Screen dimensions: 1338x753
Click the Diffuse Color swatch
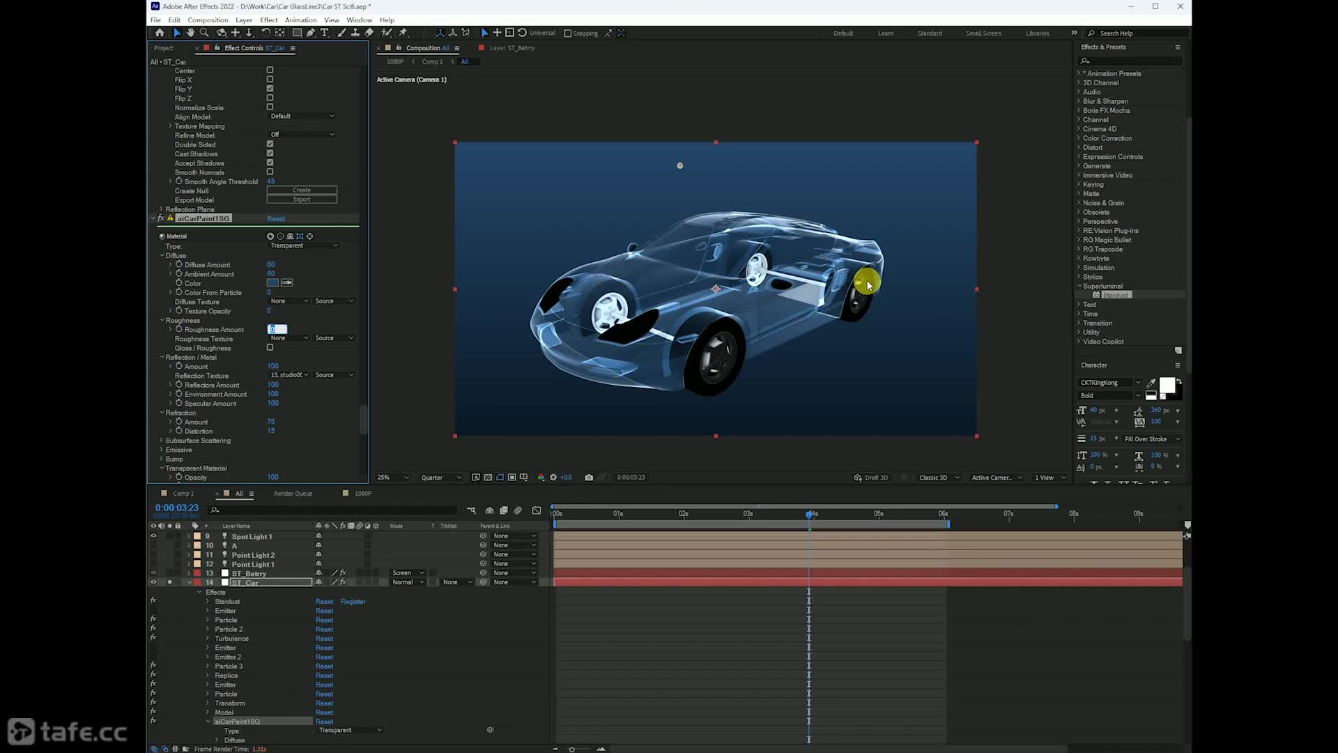pyautogui.click(x=272, y=283)
